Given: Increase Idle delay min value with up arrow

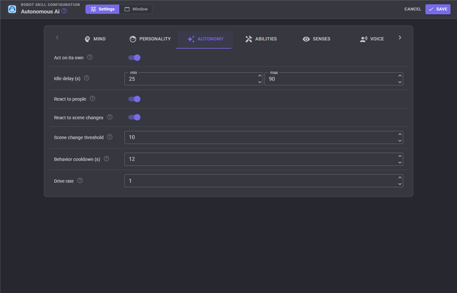Looking at the screenshot, I should [260, 76].
